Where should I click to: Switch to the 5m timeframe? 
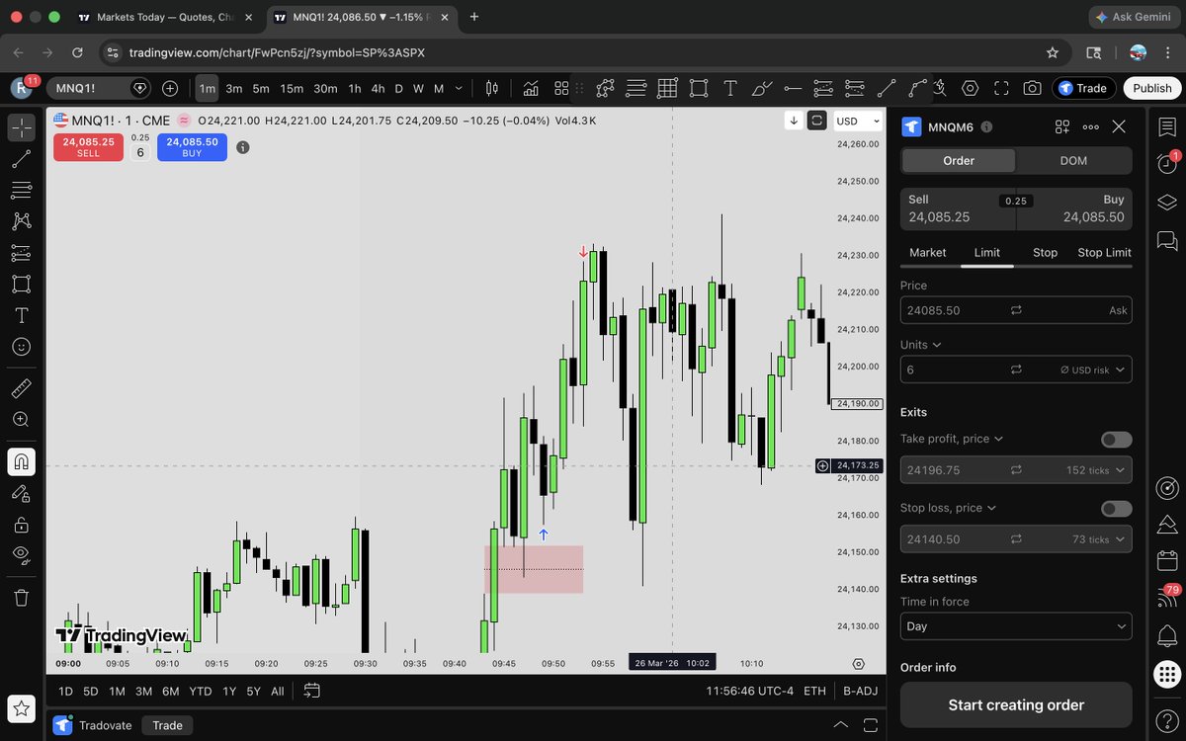click(261, 88)
